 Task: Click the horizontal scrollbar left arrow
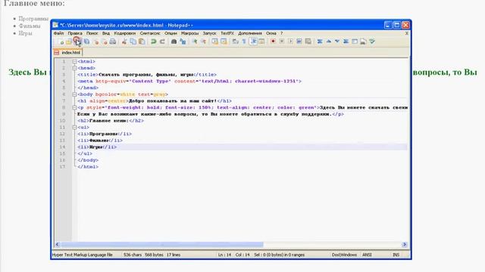[x=58, y=244]
